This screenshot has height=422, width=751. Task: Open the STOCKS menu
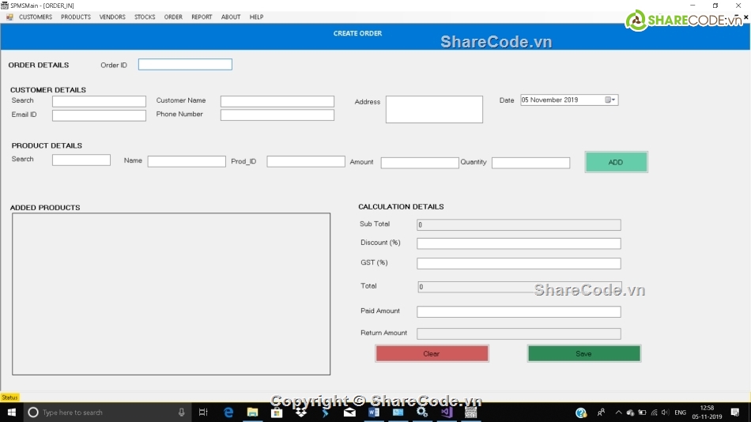pyautogui.click(x=145, y=17)
